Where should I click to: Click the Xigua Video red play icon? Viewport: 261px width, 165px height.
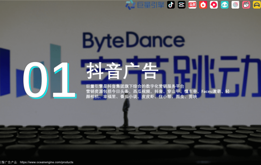tap(214, 5)
